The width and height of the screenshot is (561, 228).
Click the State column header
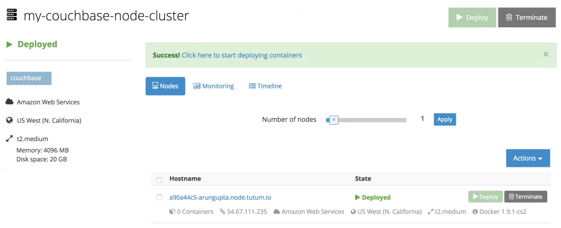pyautogui.click(x=363, y=178)
